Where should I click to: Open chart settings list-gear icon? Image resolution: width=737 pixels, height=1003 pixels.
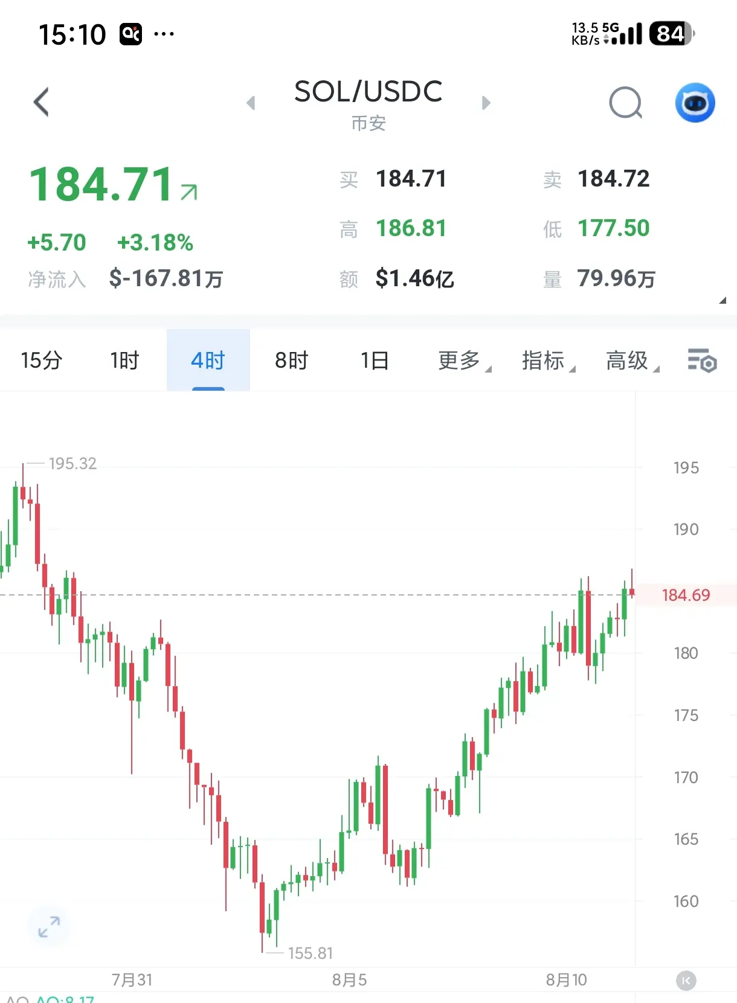click(x=702, y=361)
